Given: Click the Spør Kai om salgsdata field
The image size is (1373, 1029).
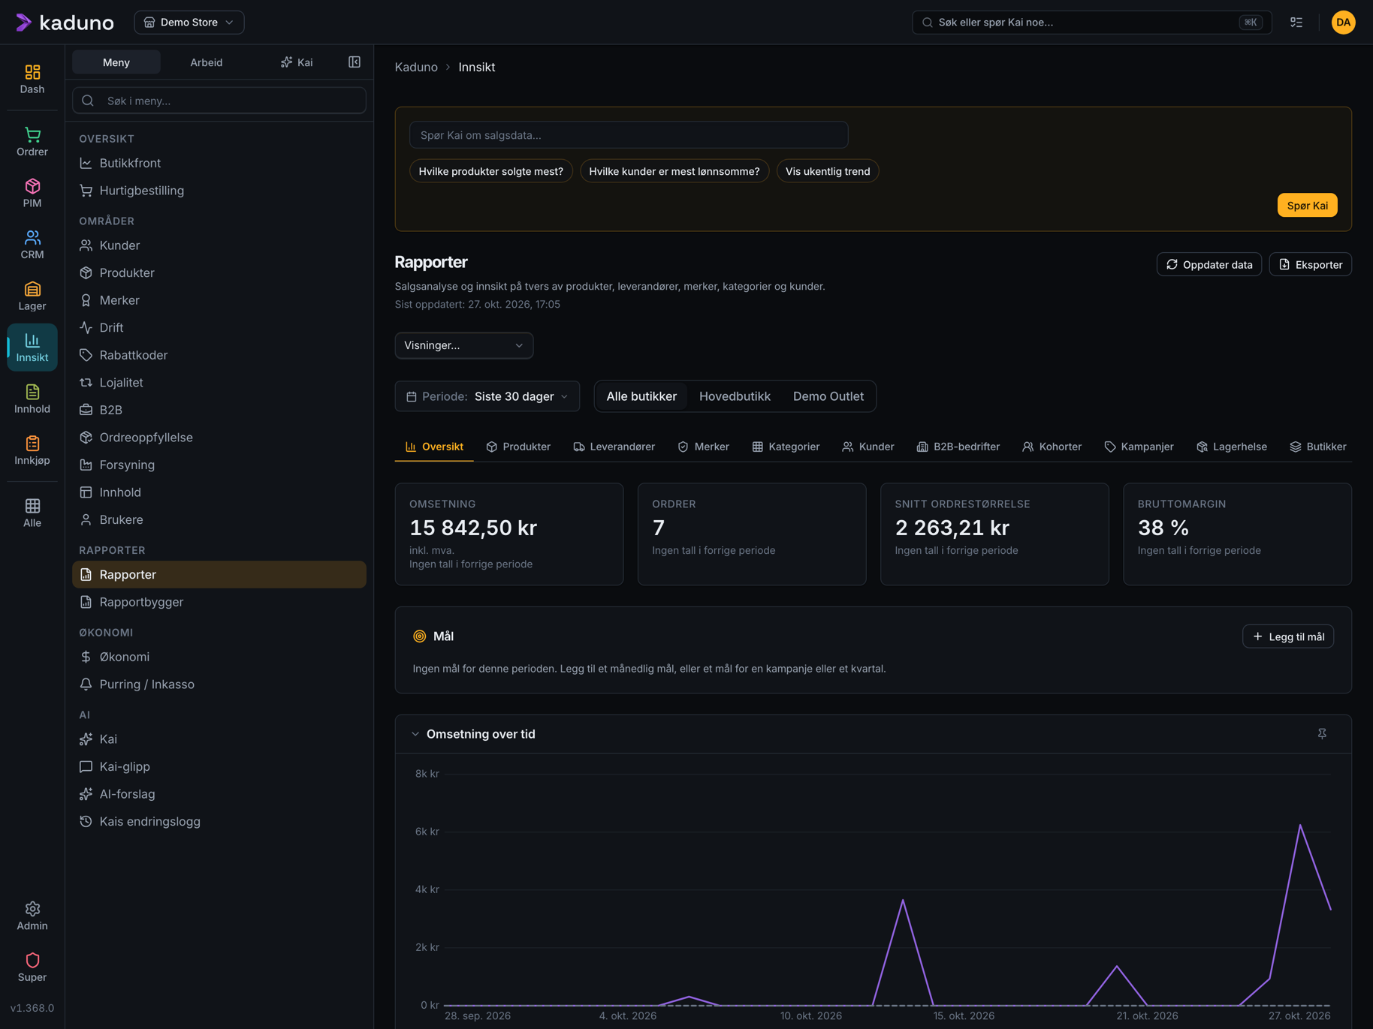Looking at the screenshot, I should [x=629, y=135].
